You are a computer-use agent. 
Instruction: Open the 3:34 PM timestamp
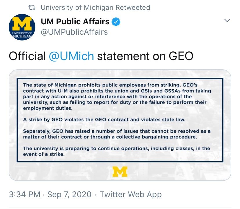pos(25,194)
